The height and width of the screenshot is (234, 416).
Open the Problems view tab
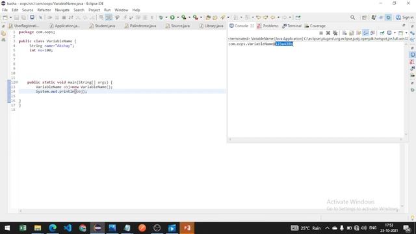[x=268, y=26]
